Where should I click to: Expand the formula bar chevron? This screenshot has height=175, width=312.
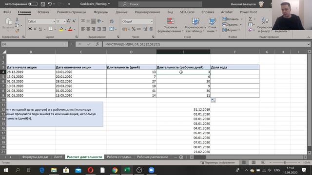(309, 44)
